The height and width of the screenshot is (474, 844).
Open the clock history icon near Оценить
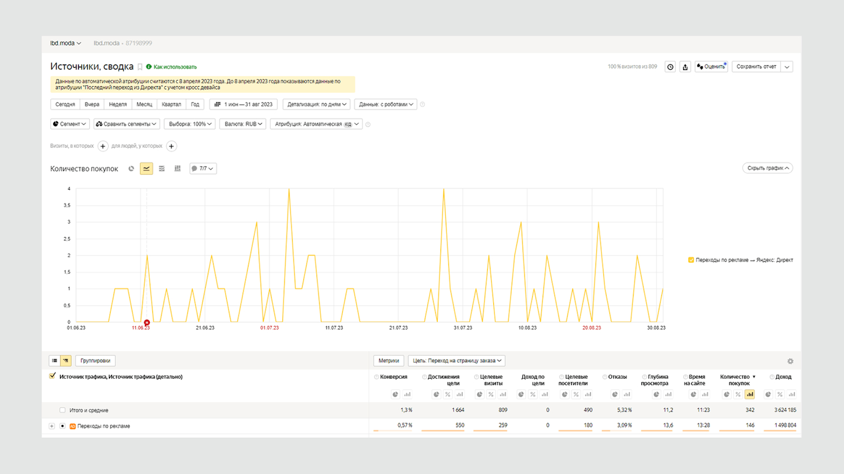point(670,67)
